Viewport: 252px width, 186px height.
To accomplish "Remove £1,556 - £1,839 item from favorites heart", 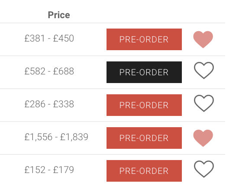I will pyautogui.click(x=203, y=138).
